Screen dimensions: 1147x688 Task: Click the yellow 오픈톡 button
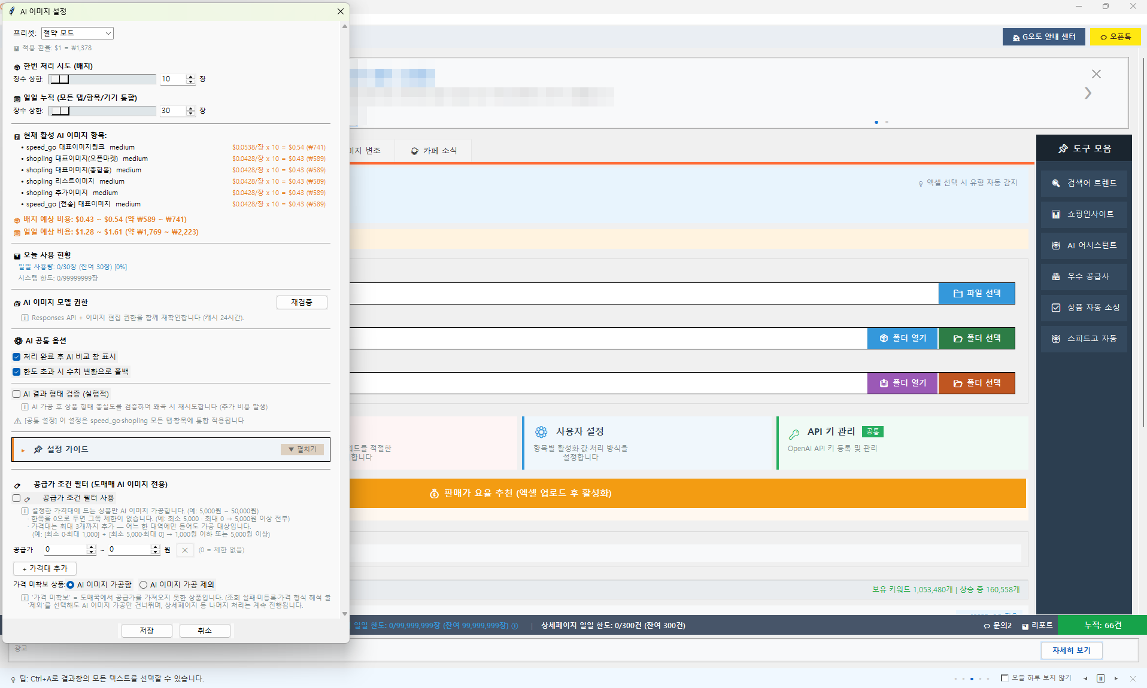(x=1115, y=36)
